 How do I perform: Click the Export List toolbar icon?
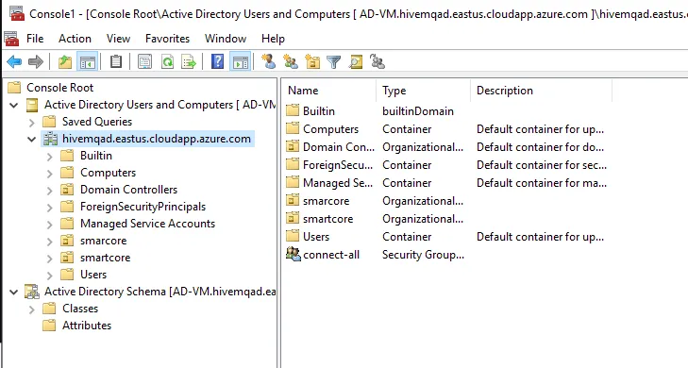coord(189,62)
